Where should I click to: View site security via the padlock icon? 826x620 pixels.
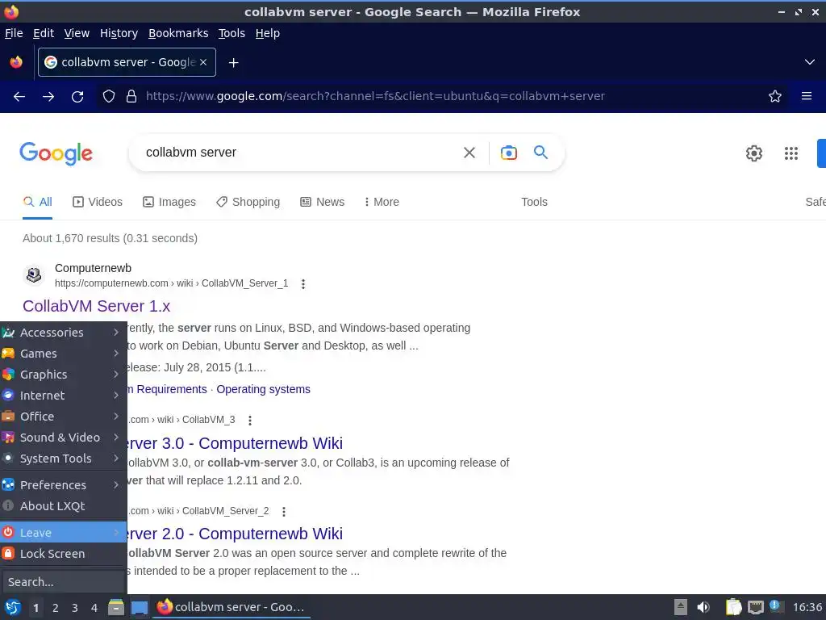point(131,97)
